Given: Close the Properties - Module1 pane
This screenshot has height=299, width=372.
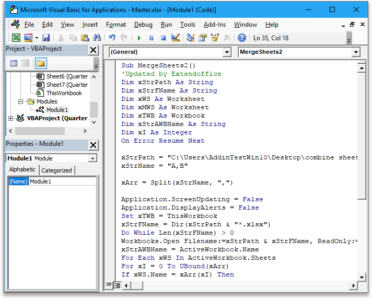Looking at the screenshot, I should (x=93, y=145).
